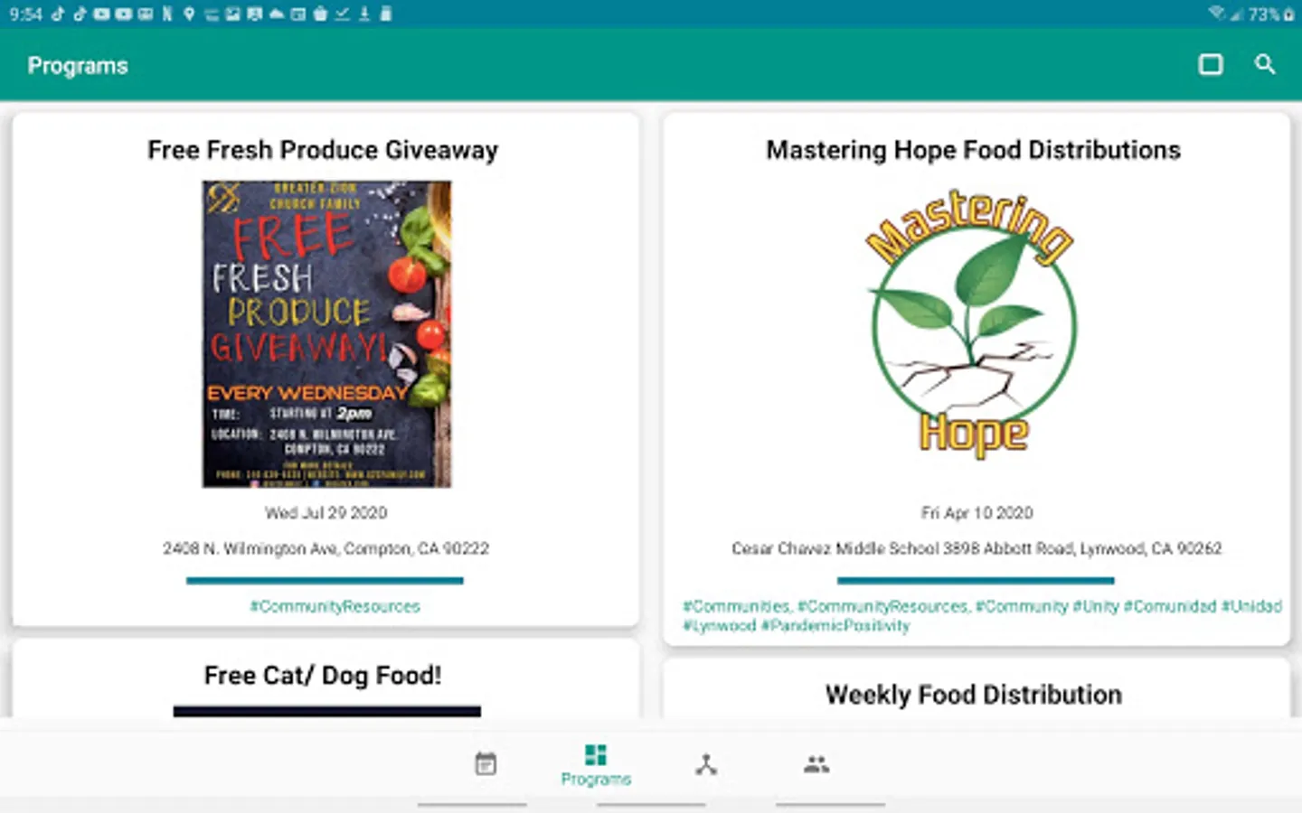Tap the #Communities hashtag
Screen dimensions: 1302x813
click(737, 606)
